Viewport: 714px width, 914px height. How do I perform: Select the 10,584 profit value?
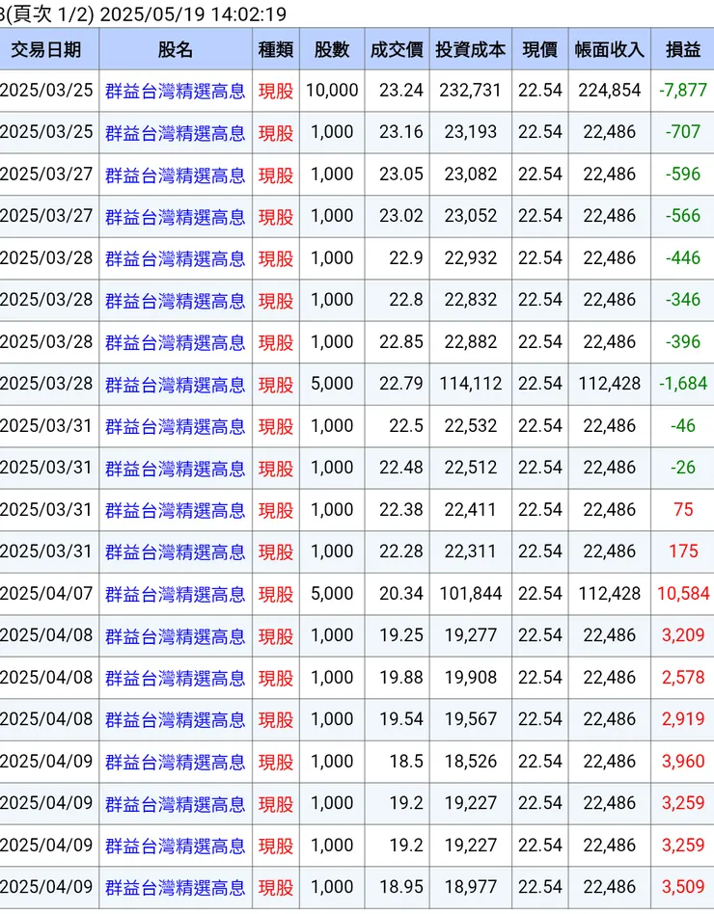(x=683, y=594)
